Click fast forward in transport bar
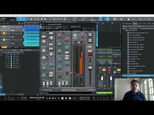Image resolution: width=154 pixels, height=115 pixels. click(53, 98)
